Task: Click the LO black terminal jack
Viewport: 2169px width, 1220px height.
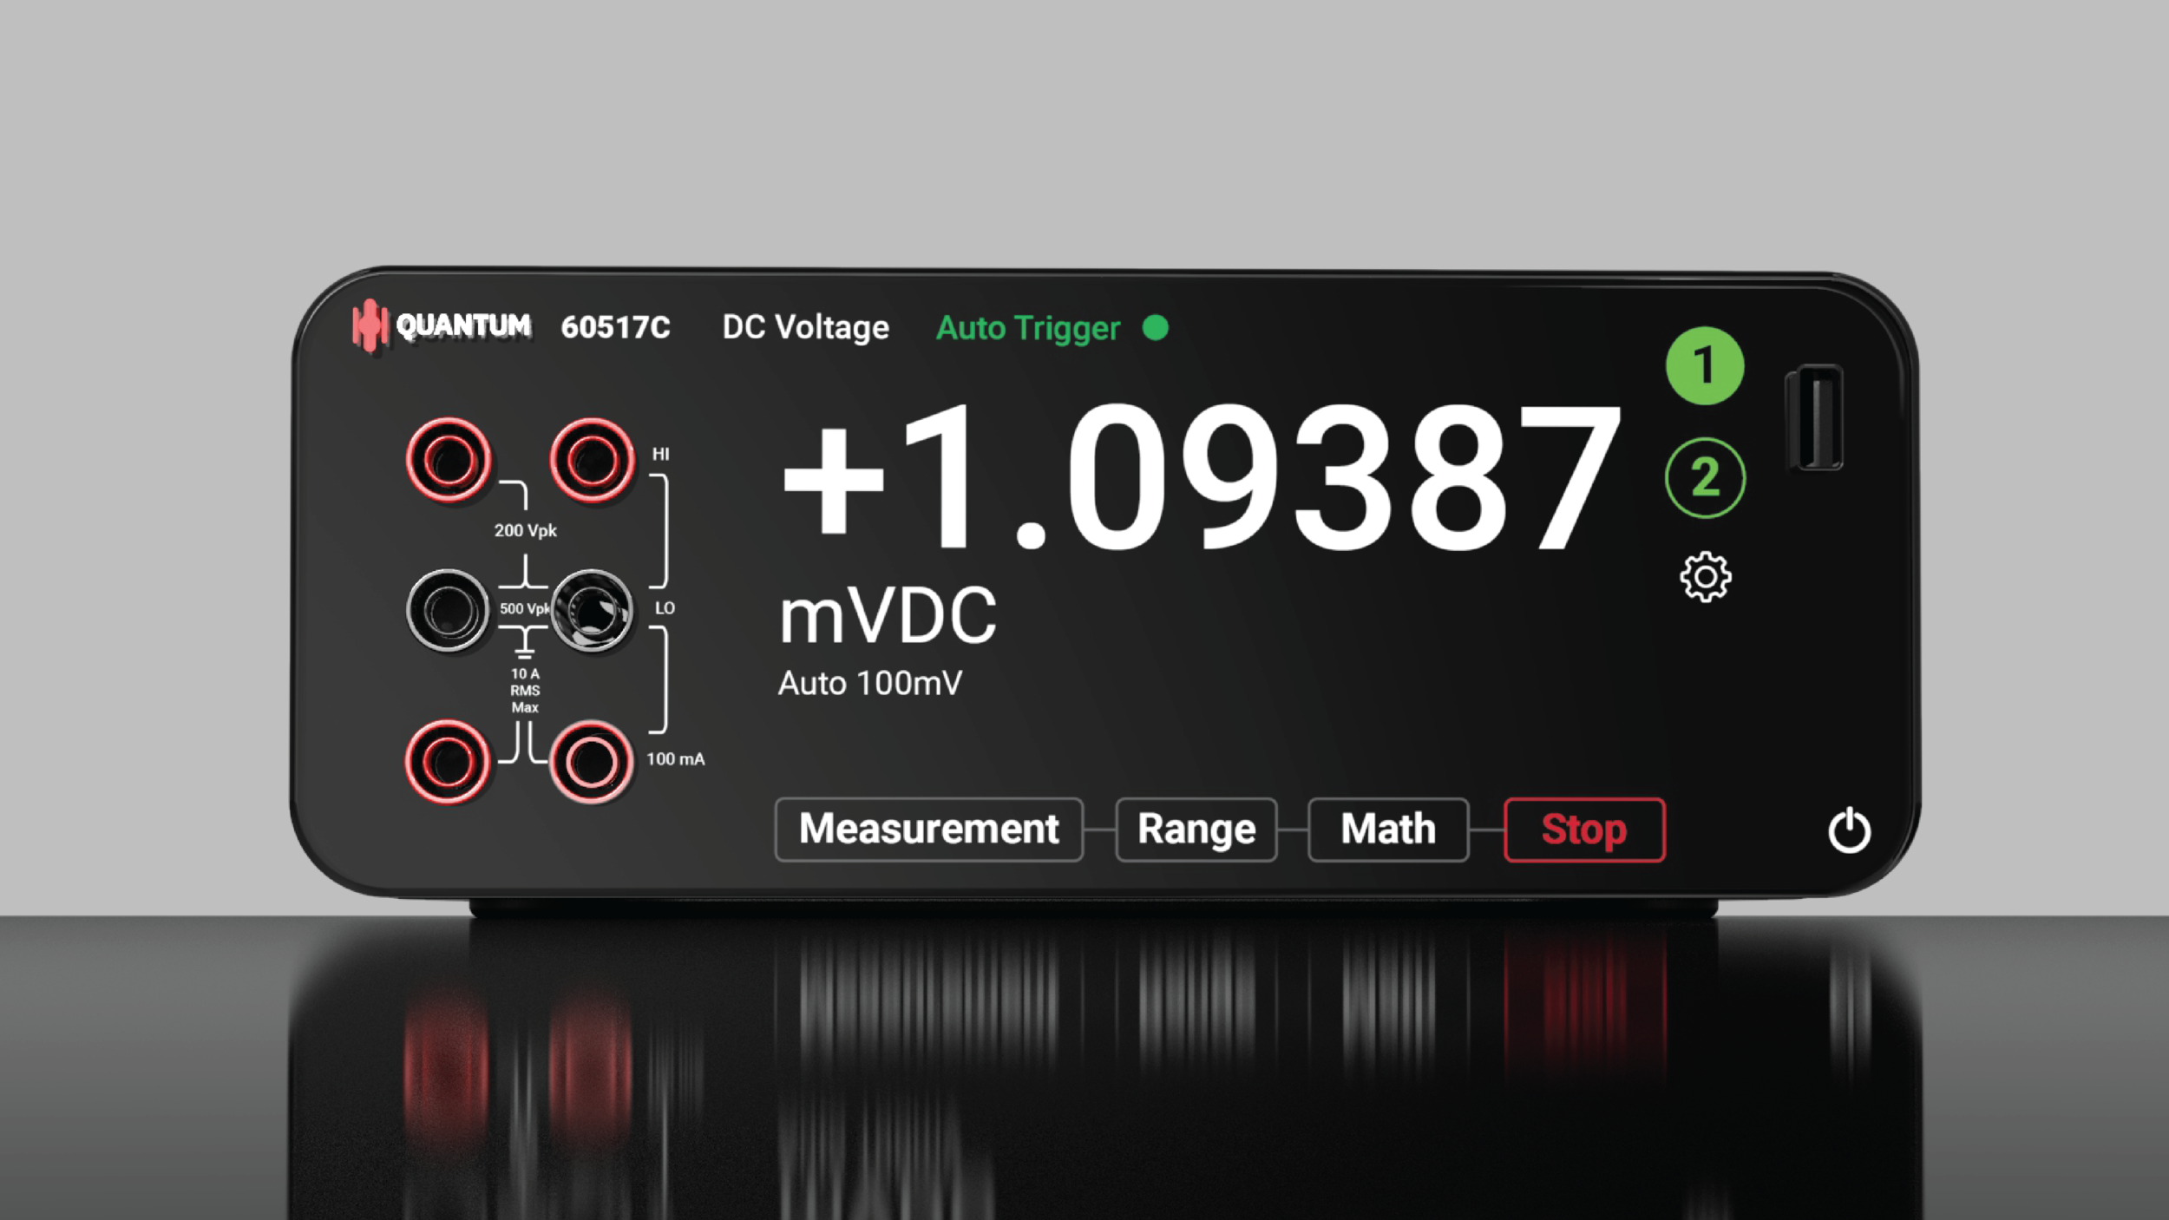Action: click(x=592, y=610)
